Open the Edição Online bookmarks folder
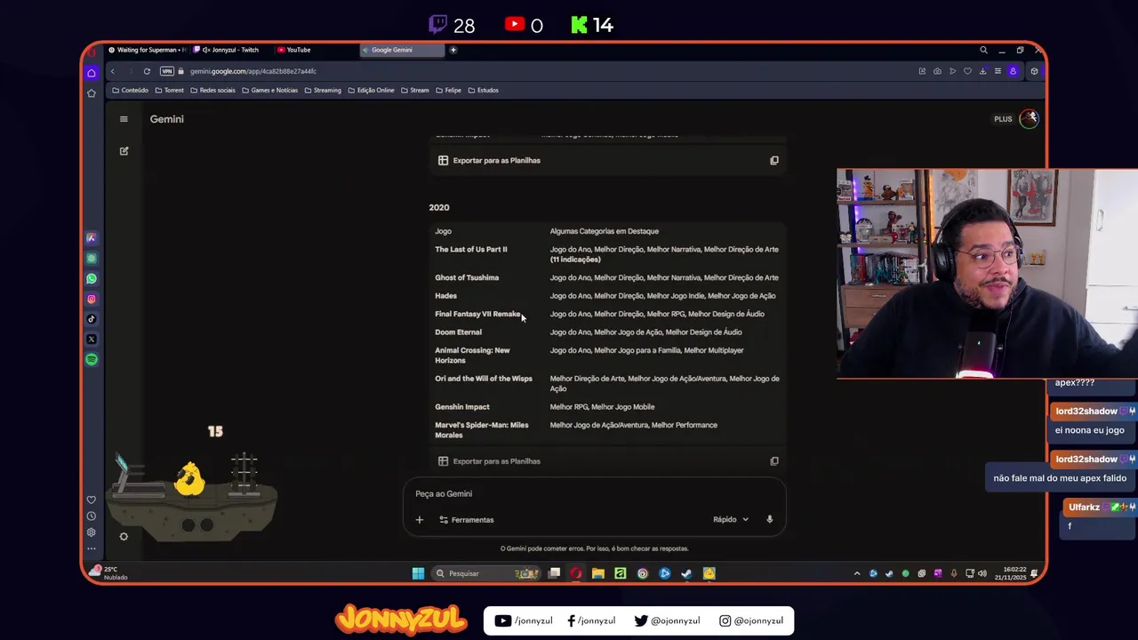Viewport: 1138px width, 640px height. pos(371,90)
